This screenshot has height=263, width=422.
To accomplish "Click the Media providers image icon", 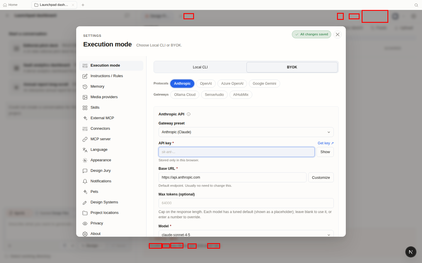I will [85, 97].
